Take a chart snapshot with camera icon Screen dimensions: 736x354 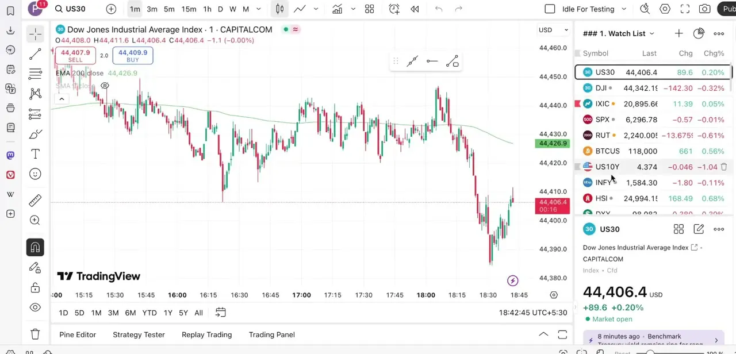pos(704,9)
